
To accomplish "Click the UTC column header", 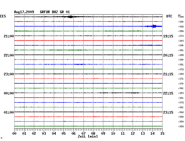I will (169, 16).
